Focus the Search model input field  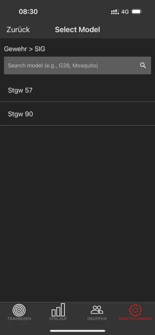(77, 65)
